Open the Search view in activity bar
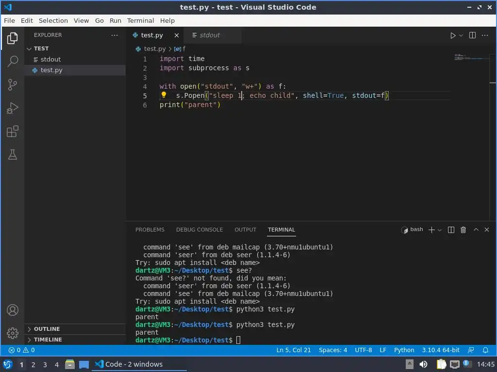Viewport: 497px width, 372px height. 12,61
